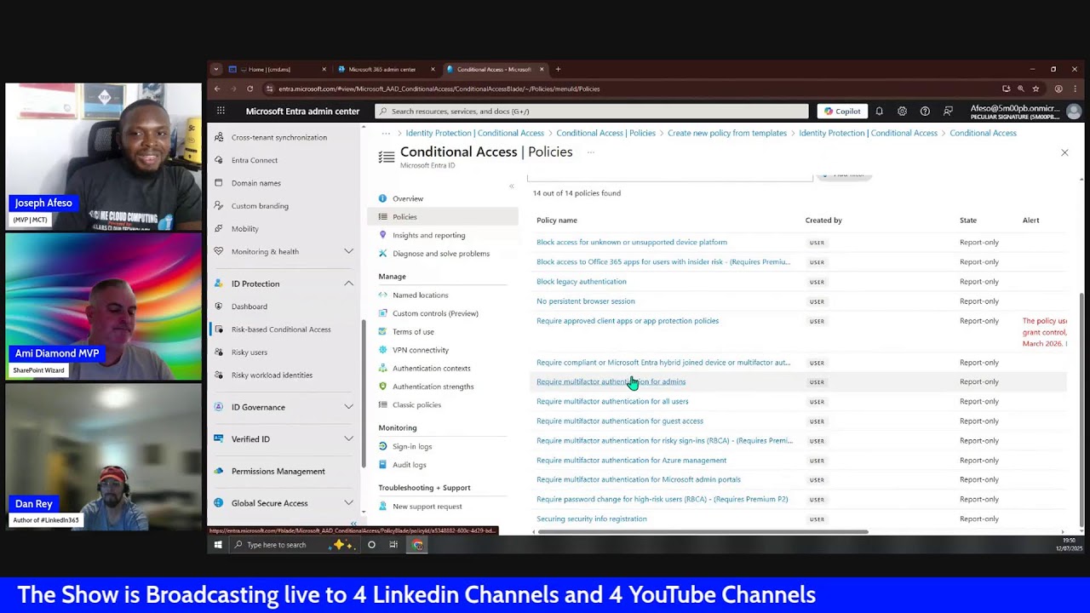Open portal settings gear icon
The width and height of the screenshot is (1090, 613).
(x=902, y=111)
